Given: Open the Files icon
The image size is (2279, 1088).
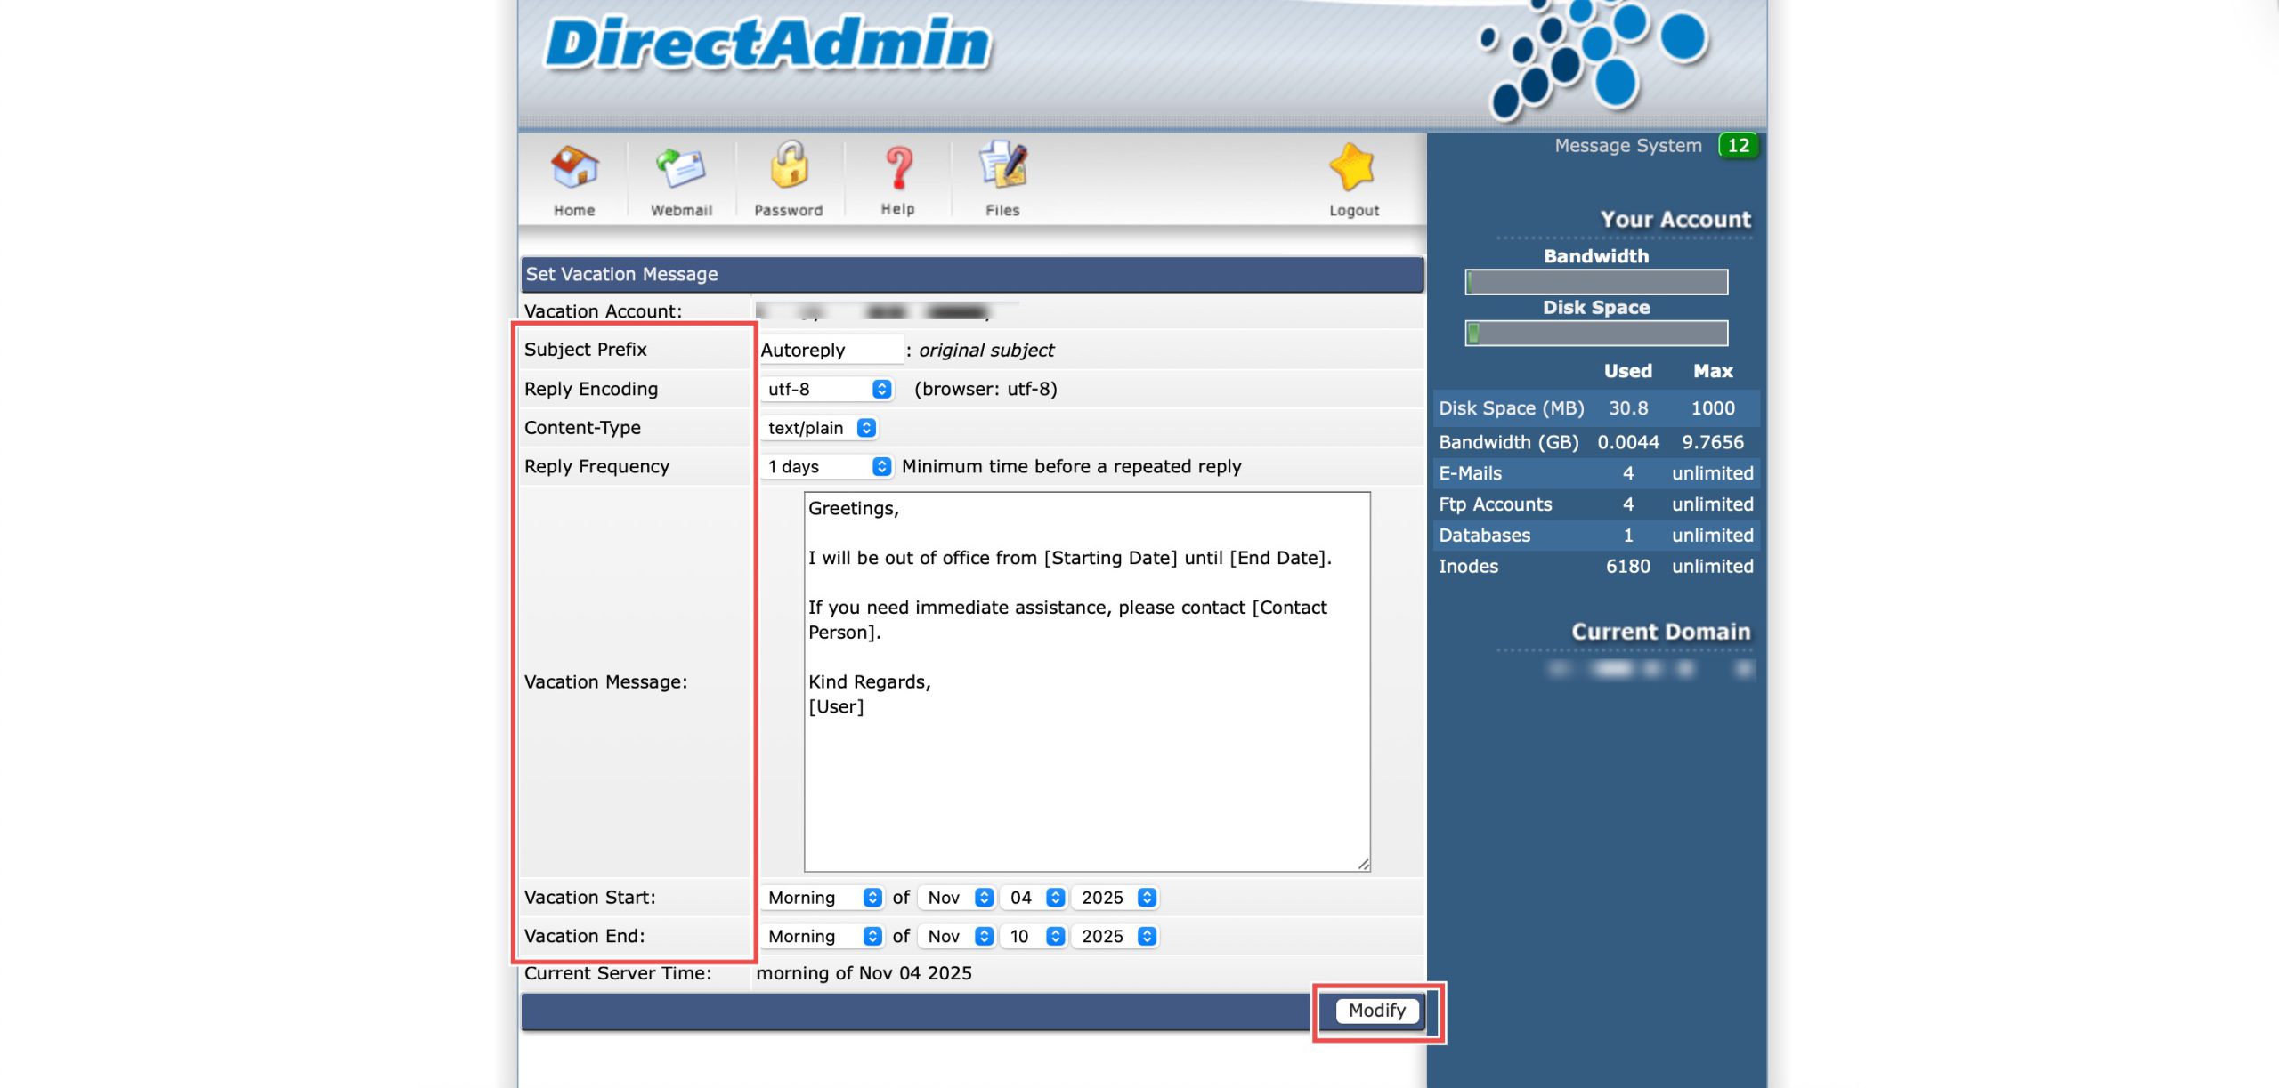Looking at the screenshot, I should tap(1002, 166).
